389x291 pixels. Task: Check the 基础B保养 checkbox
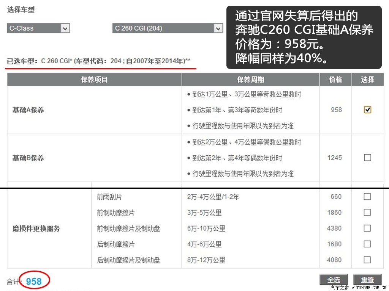pyautogui.click(x=367, y=158)
